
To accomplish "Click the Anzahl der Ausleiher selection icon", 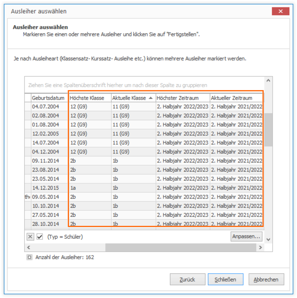I will [x=29, y=257].
